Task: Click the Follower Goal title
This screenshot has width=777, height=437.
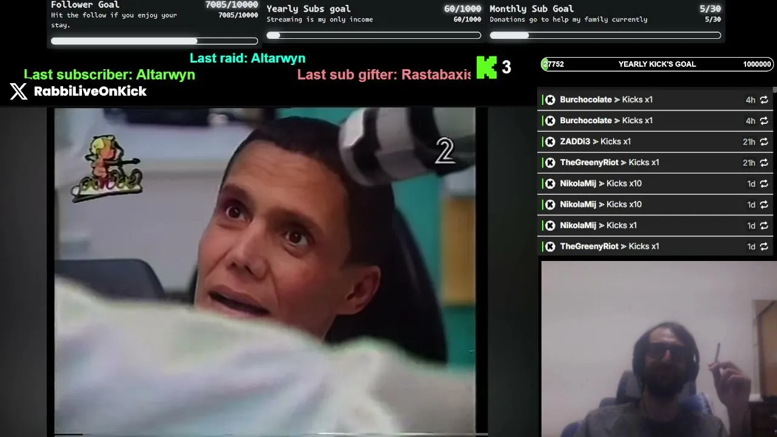Action: click(85, 5)
